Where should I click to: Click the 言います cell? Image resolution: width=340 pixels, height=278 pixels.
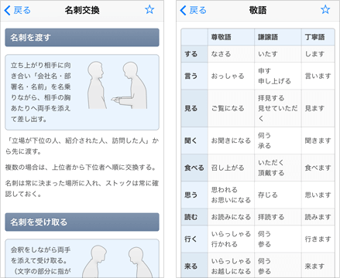pos(318,76)
